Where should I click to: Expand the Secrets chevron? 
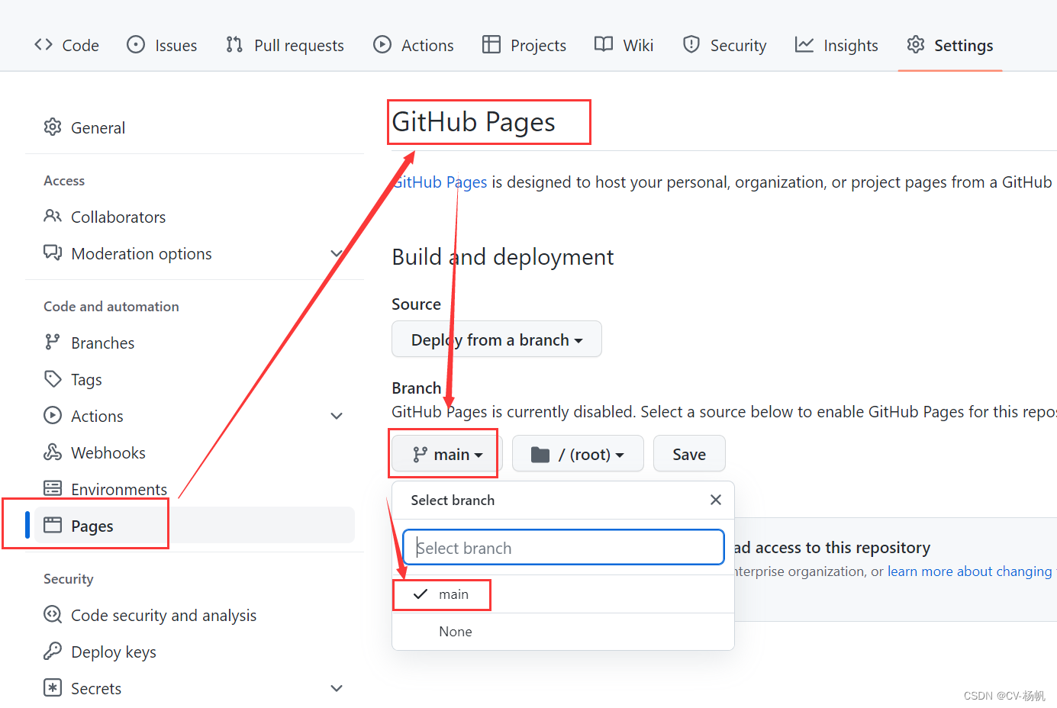[337, 688]
